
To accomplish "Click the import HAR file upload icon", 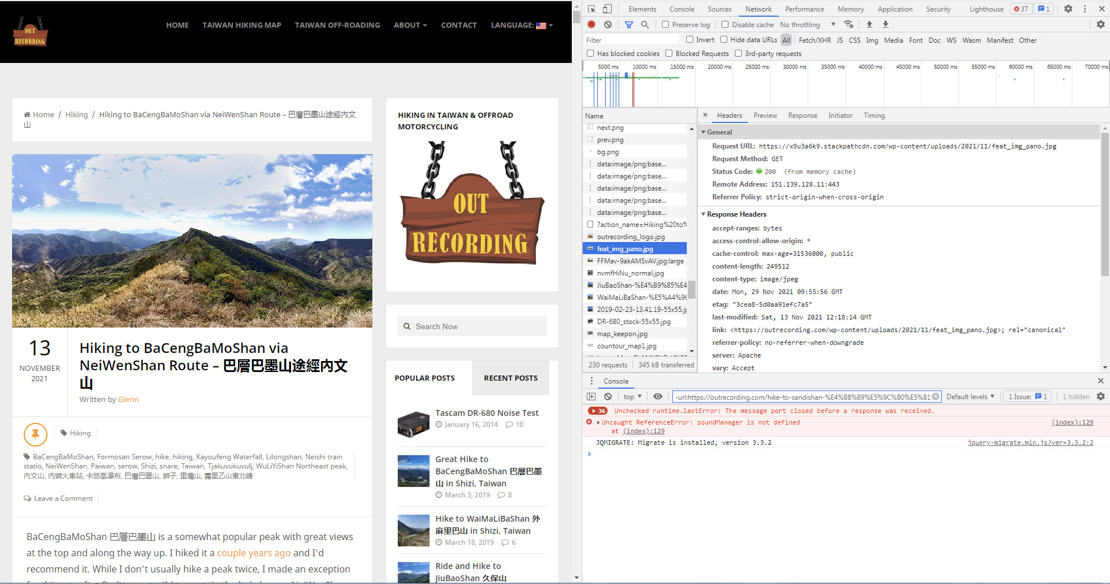I will coord(869,24).
